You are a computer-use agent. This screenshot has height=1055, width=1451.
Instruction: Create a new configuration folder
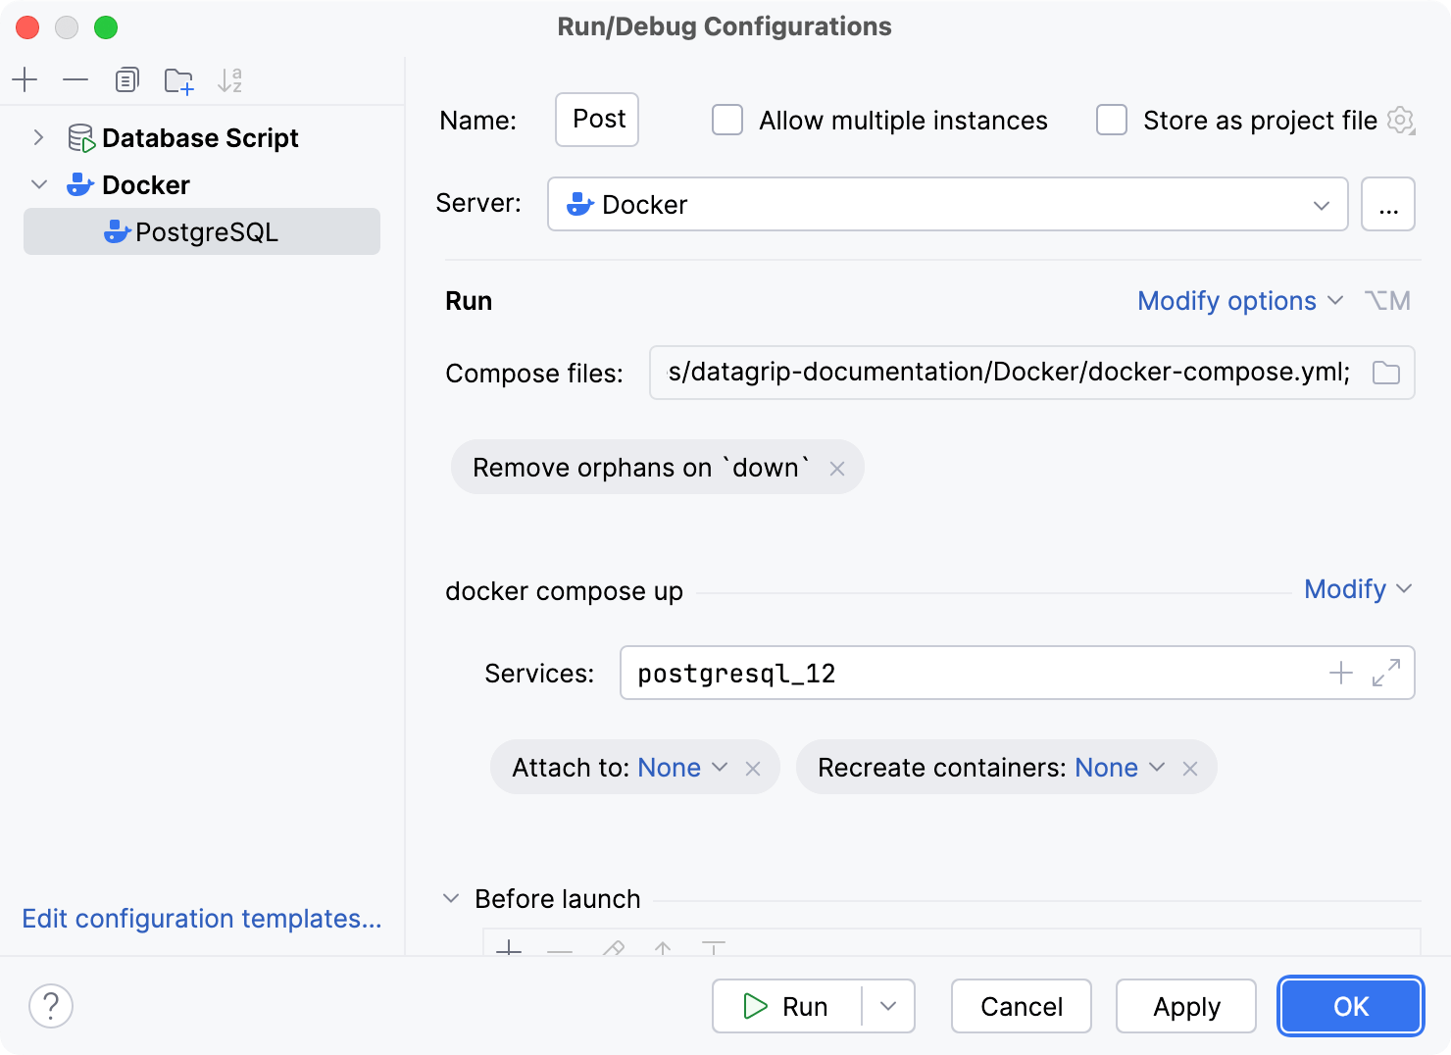pos(178,79)
